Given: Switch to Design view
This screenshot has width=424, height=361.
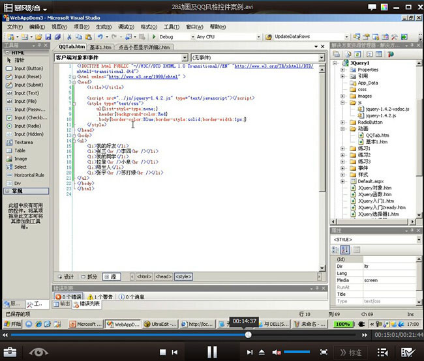Looking at the screenshot, I should point(66,277).
